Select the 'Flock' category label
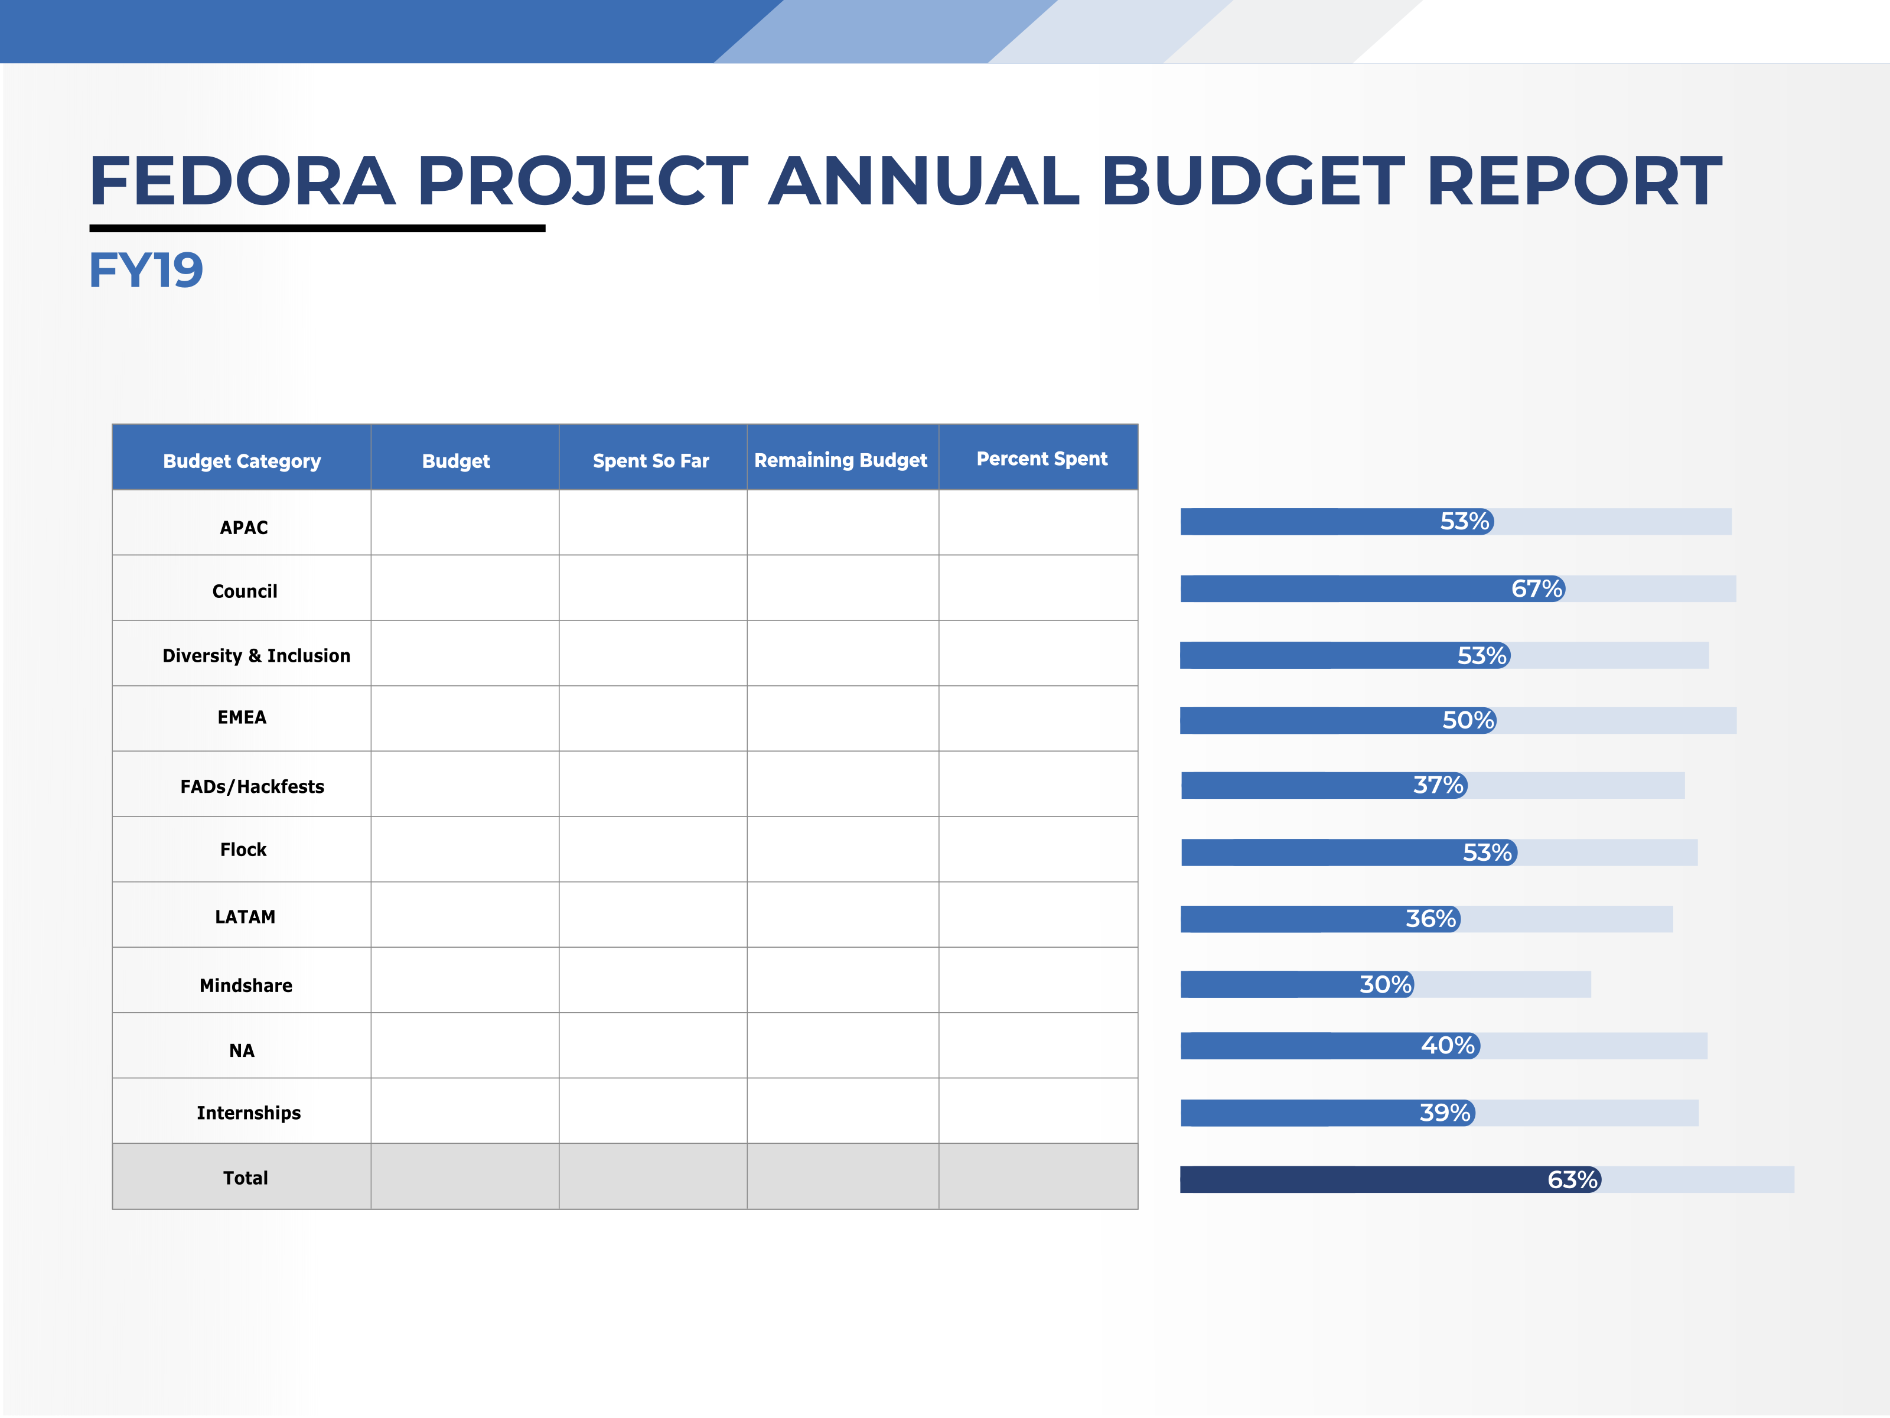The height and width of the screenshot is (1418, 1890). coord(243,850)
